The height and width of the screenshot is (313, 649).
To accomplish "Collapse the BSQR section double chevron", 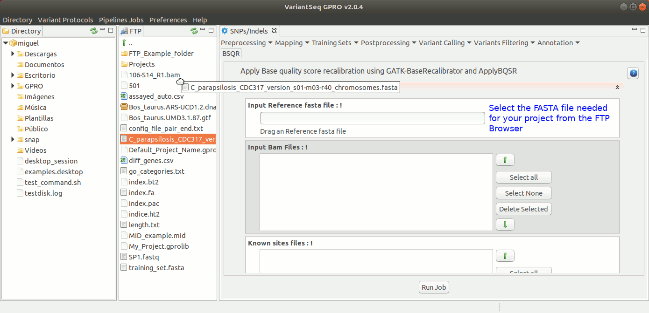I will 617,87.
